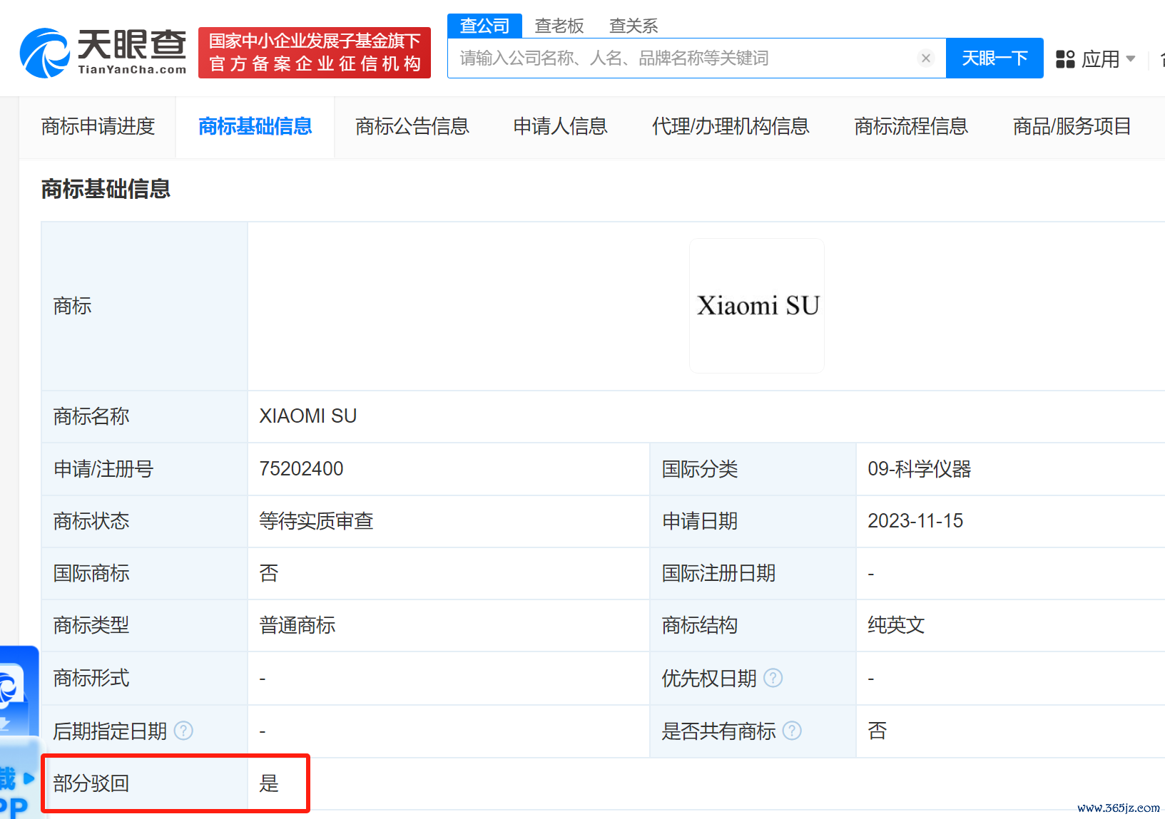Click help icon beside 后期指定日期
1165x819 pixels.
(183, 731)
